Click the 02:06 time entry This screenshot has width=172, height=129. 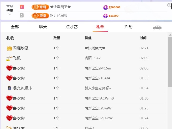(144, 68)
